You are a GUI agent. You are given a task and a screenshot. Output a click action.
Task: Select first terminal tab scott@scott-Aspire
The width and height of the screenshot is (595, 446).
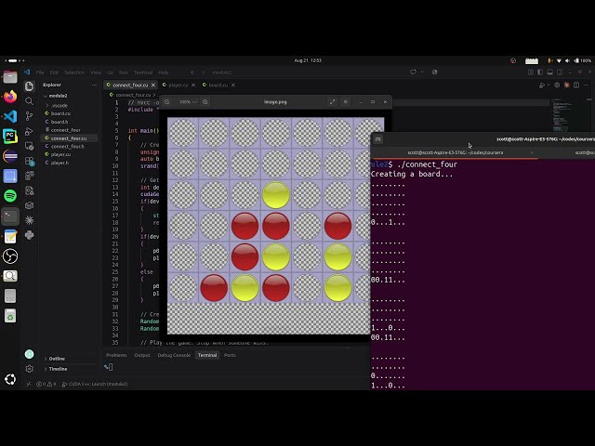[455, 152]
